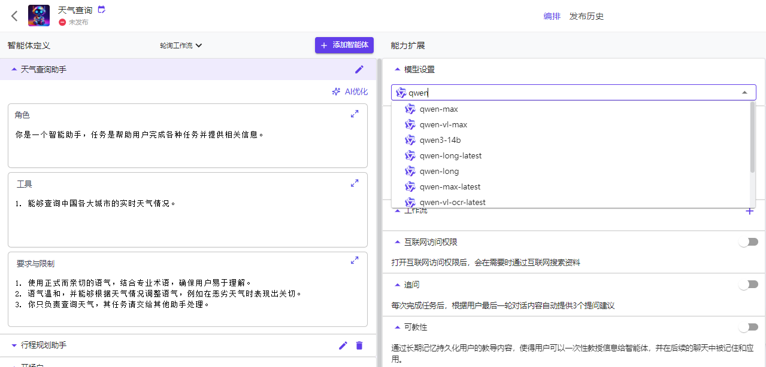
Task: Expand the 角色 text box to fullscreen
Action: [x=355, y=114]
